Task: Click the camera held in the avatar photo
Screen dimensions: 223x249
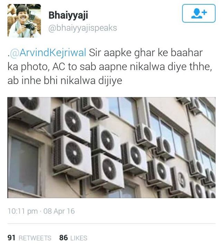Action: point(30,26)
